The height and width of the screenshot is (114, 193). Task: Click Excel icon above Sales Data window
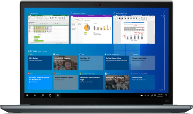point(29,13)
